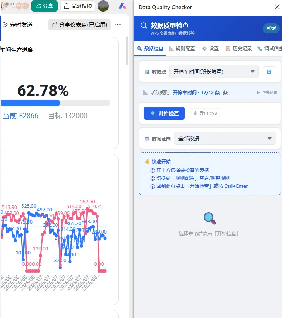Open the 历史记录 history tab
Image resolution: width=282 pixels, height=318 pixels.
(x=239, y=49)
